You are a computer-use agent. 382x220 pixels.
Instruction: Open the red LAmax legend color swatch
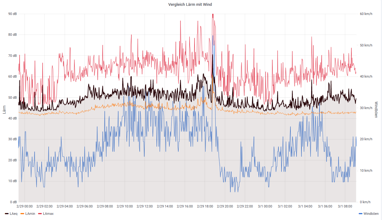[x=40, y=214]
